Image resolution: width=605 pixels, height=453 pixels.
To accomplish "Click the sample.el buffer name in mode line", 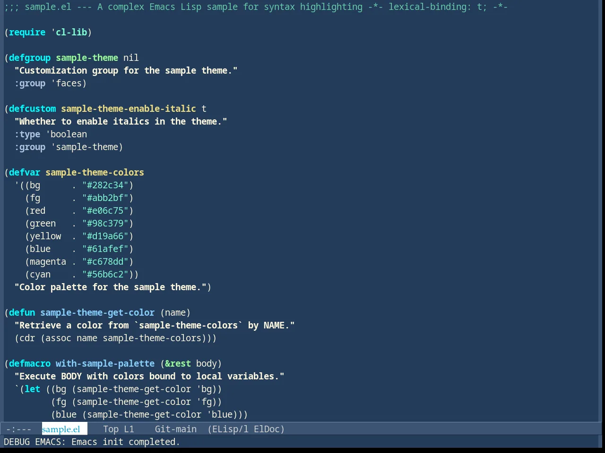I will pyautogui.click(x=61, y=429).
